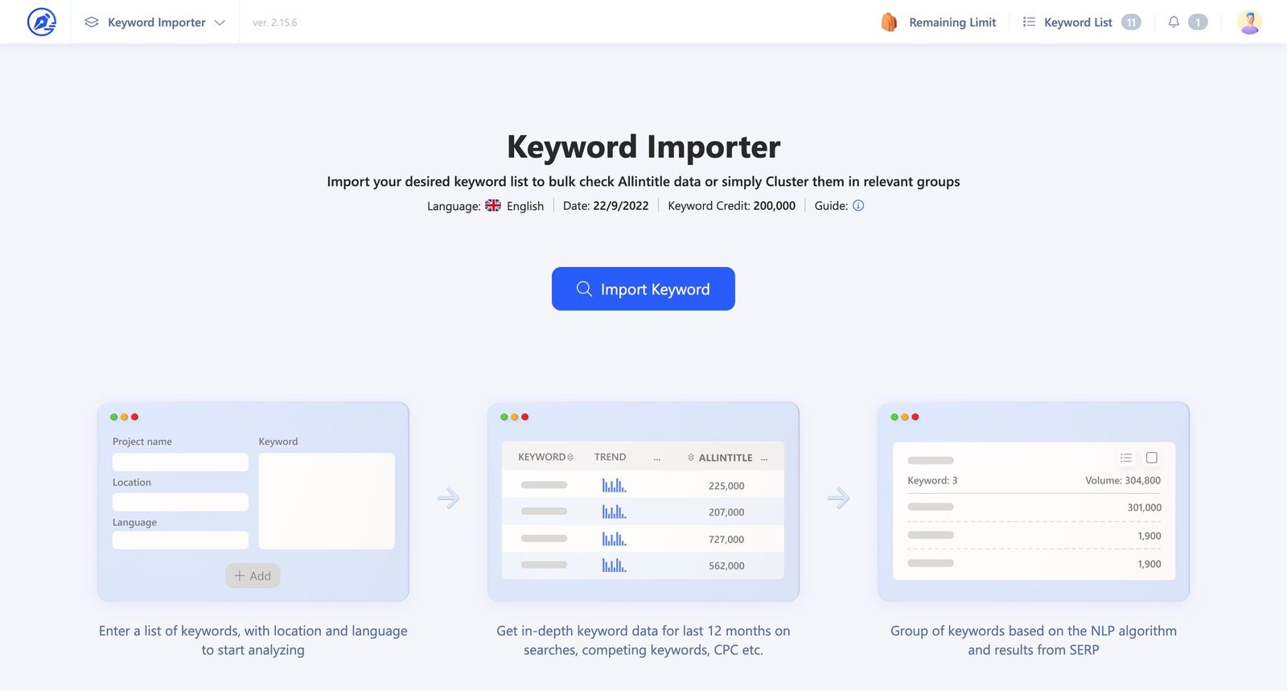Click the list view icon in cluster card
The image size is (1287, 691).
[x=1126, y=458]
